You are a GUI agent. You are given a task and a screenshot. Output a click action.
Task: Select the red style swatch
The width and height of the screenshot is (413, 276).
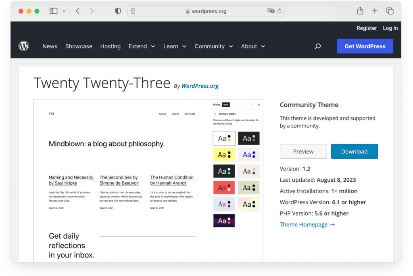tap(224, 188)
